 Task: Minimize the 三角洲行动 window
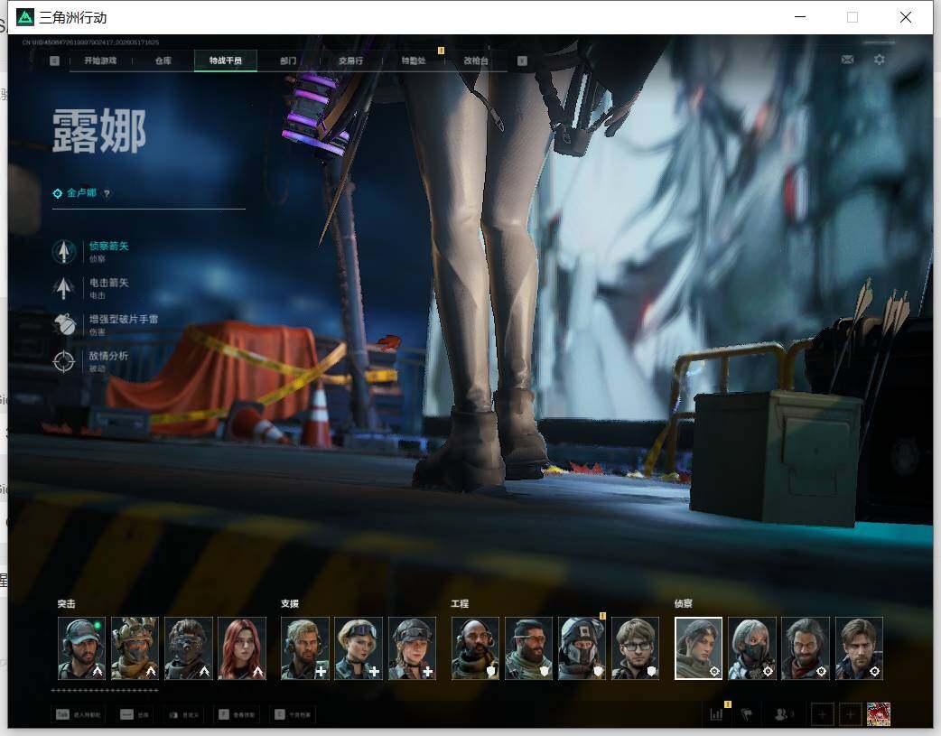click(800, 17)
